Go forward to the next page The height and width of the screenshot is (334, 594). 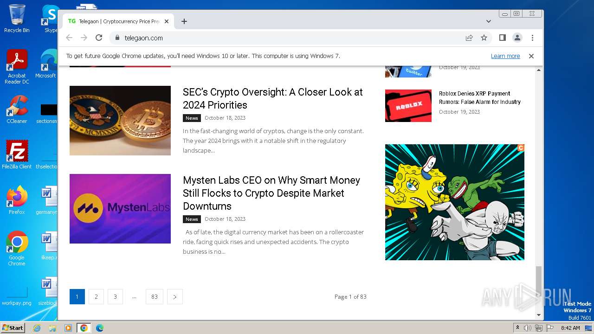pyautogui.click(x=84, y=38)
